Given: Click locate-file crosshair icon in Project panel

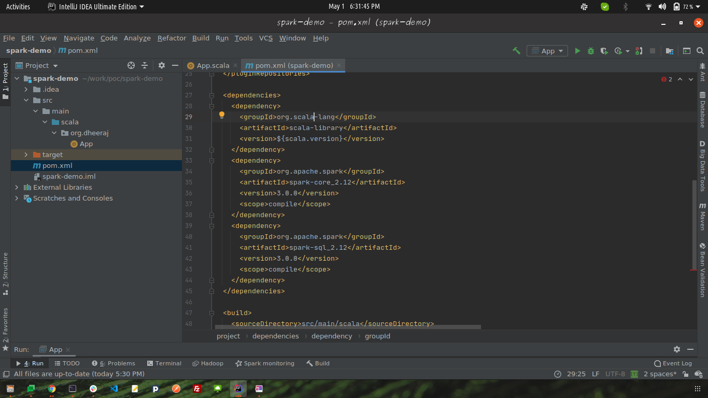Looking at the screenshot, I should click(x=131, y=65).
